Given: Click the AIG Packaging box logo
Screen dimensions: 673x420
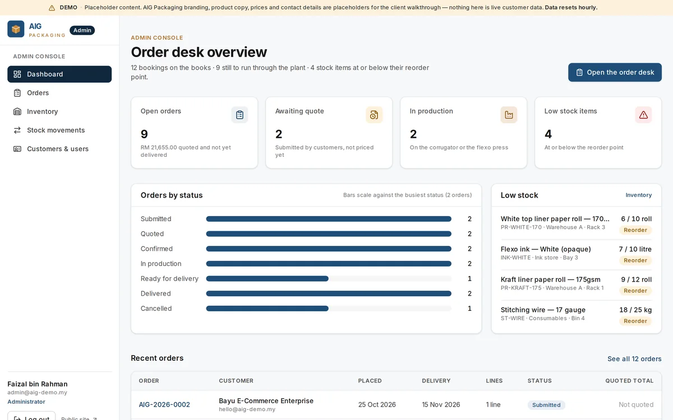Looking at the screenshot, I should click(x=16, y=29).
